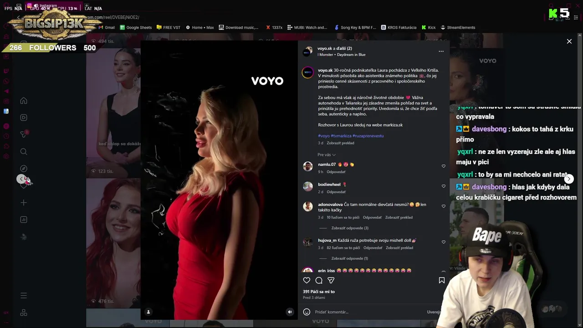Close the post overlay with the X
583x328 pixels.
coord(569,41)
